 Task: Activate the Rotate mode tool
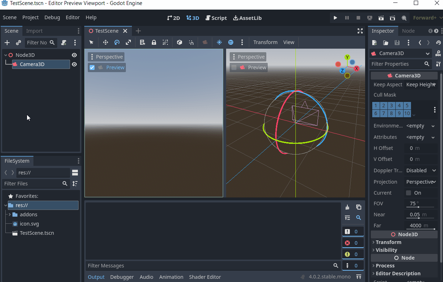tap(117, 42)
